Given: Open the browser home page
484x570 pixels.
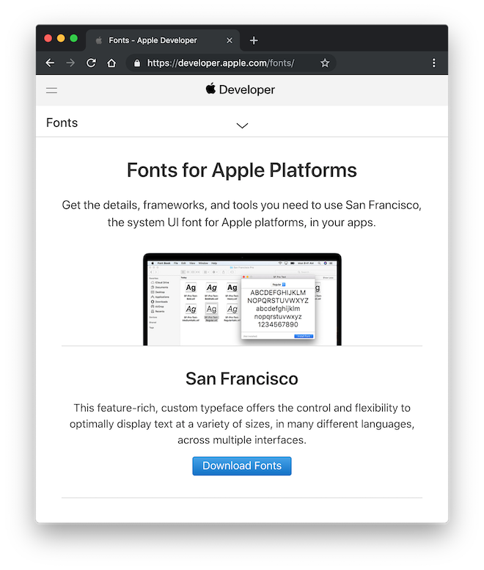Looking at the screenshot, I should (x=111, y=63).
